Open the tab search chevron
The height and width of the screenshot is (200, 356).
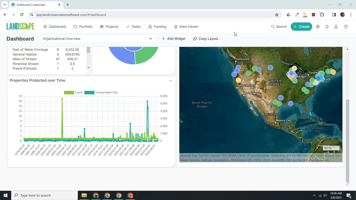[x=5, y=5]
